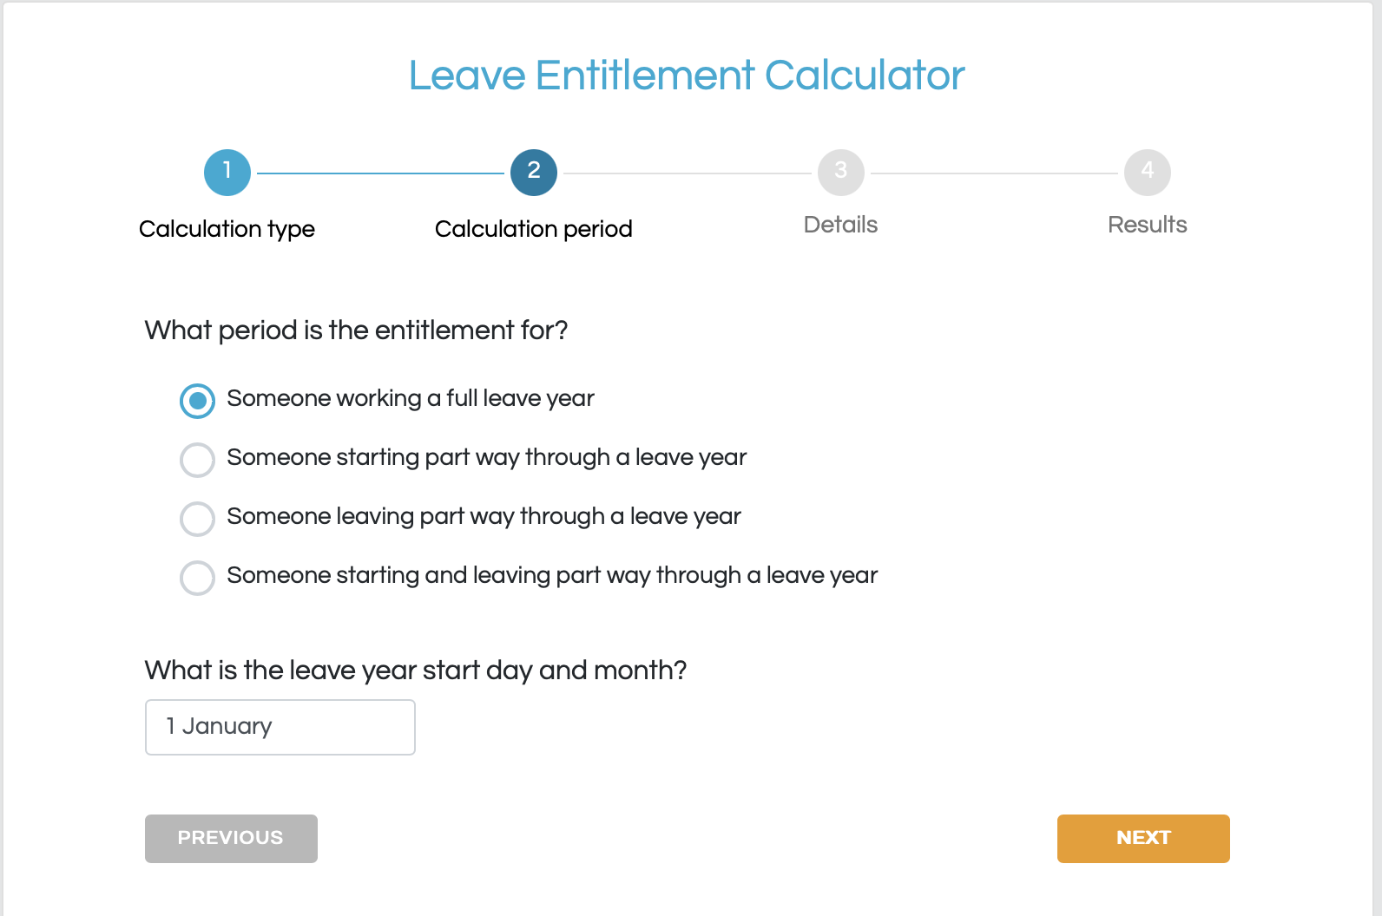Click step 1 circle icon
Image resolution: width=1382 pixels, height=916 pixels.
(x=227, y=173)
